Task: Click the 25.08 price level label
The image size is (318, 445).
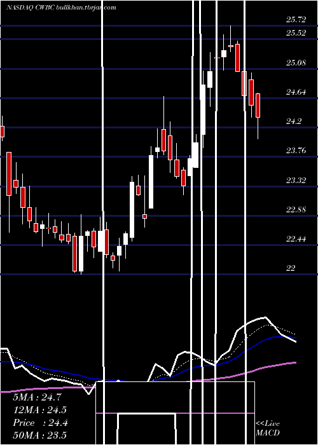Action: 296,62
